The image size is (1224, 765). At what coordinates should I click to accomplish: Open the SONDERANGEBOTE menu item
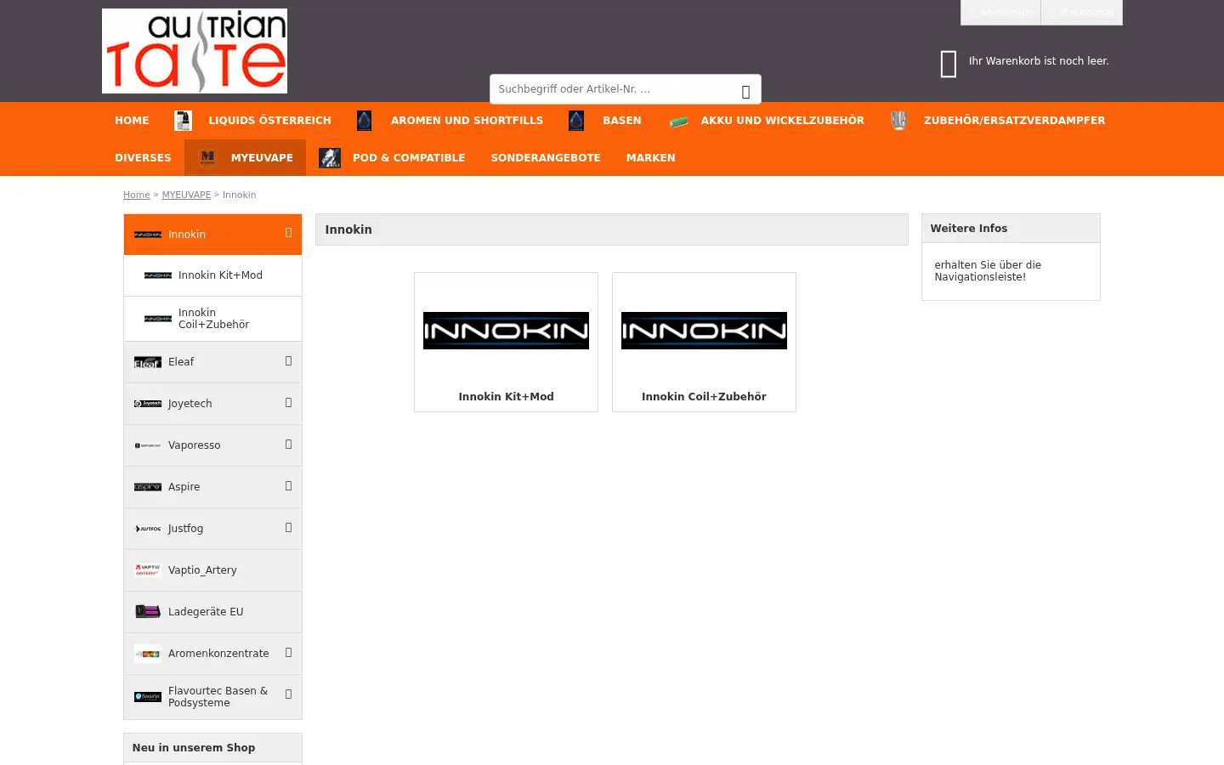546,158
